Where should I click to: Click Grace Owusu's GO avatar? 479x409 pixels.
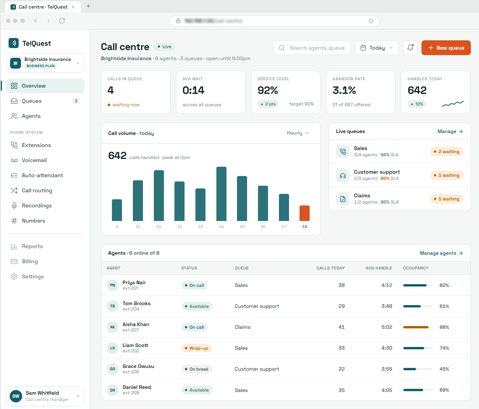click(x=112, y=369)
